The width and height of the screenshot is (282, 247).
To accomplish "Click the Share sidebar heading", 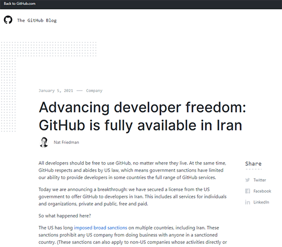I will [253, 164].
